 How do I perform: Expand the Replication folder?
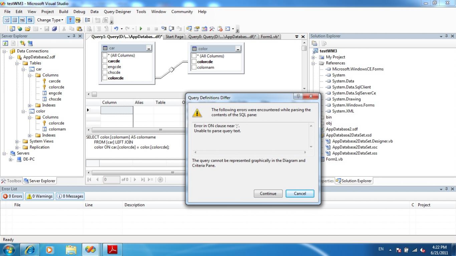[x=17, y=147]
